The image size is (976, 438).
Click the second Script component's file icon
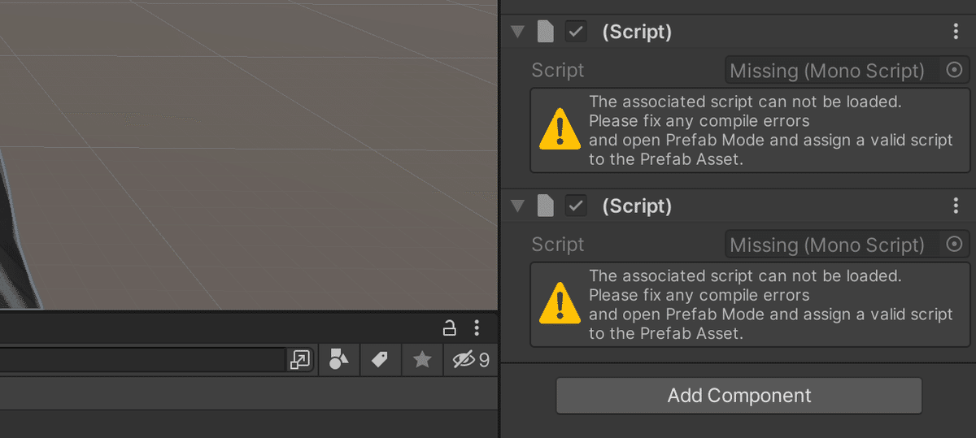[x=546, y=206]
